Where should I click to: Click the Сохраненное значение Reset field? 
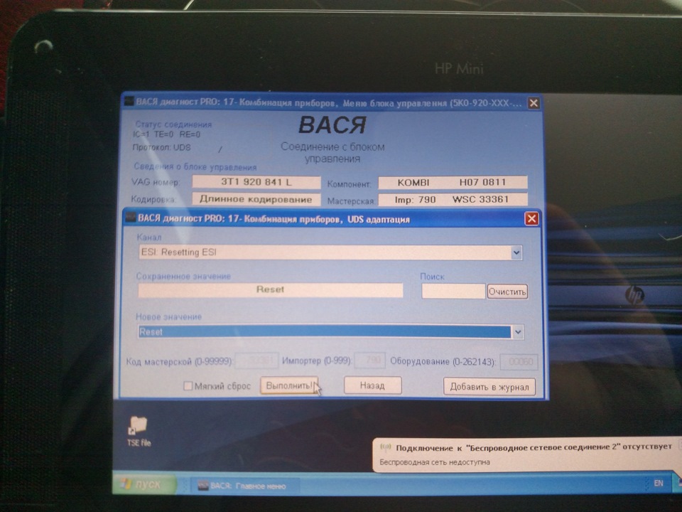[x=270, y=290]
